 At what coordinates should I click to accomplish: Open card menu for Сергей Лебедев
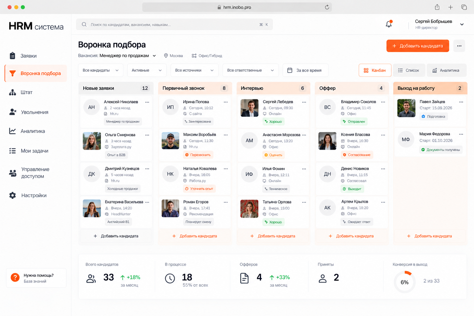(x=304, y=102)
